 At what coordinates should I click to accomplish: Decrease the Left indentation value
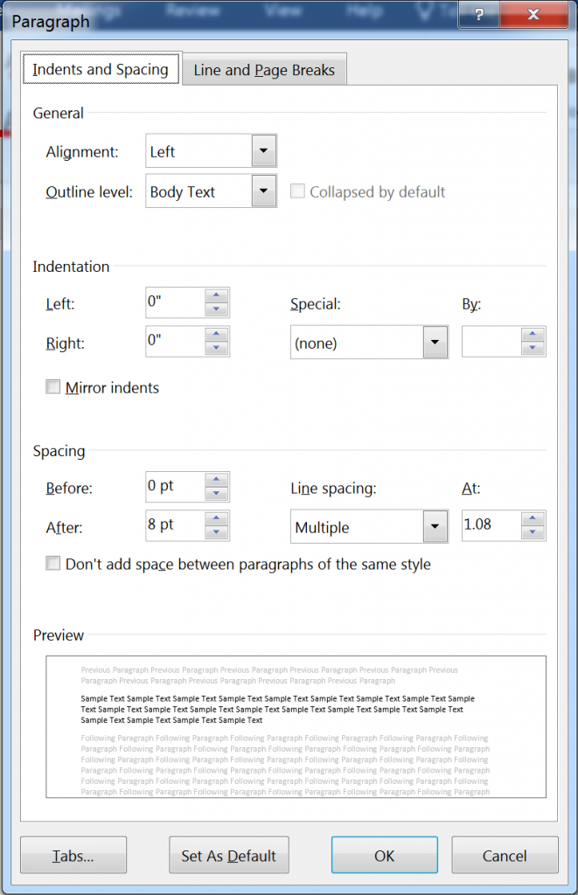[217, 309]
